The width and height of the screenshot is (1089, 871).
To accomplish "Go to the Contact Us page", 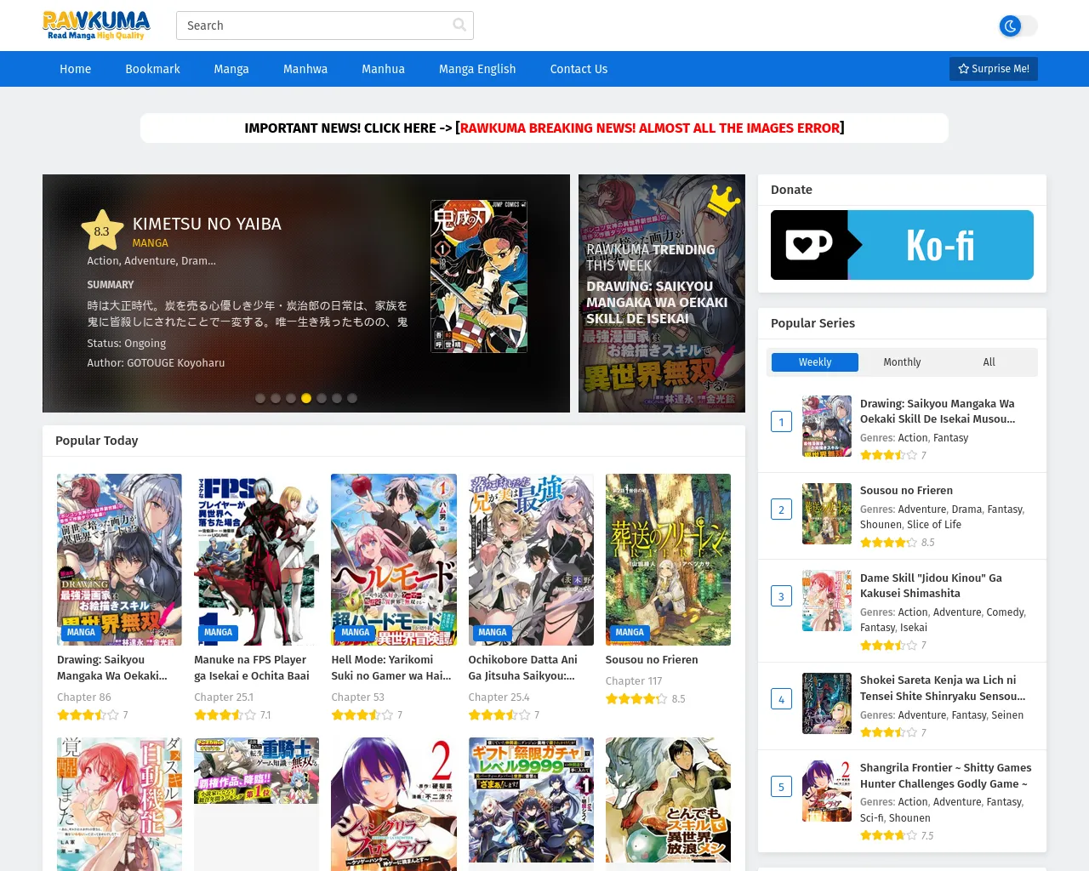I will pyautogui.click(x=579, y=69).
